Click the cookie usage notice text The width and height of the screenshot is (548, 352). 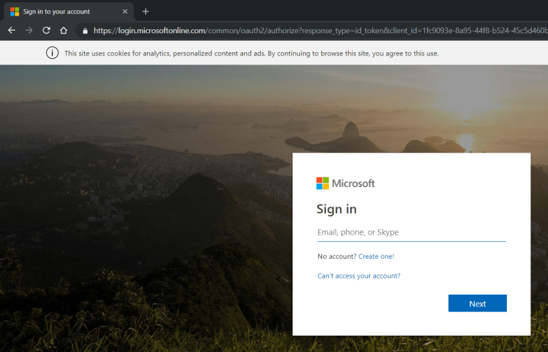[251, 53]
